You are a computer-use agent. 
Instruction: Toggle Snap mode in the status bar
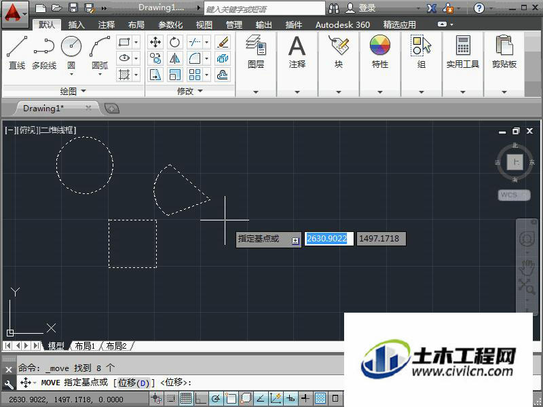tap(171, 398)
